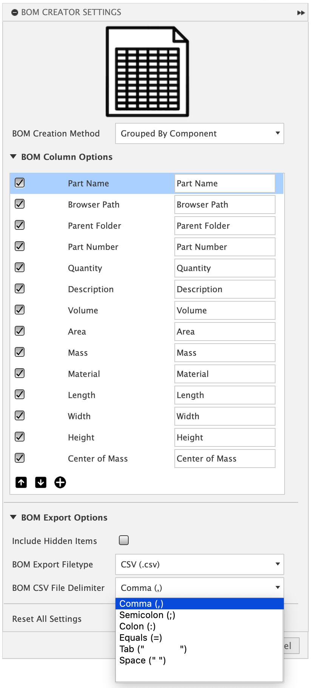The image size is (311, 688).
Task: Uncheck the Browser Path column checkbox
Action: click(20, 204)
